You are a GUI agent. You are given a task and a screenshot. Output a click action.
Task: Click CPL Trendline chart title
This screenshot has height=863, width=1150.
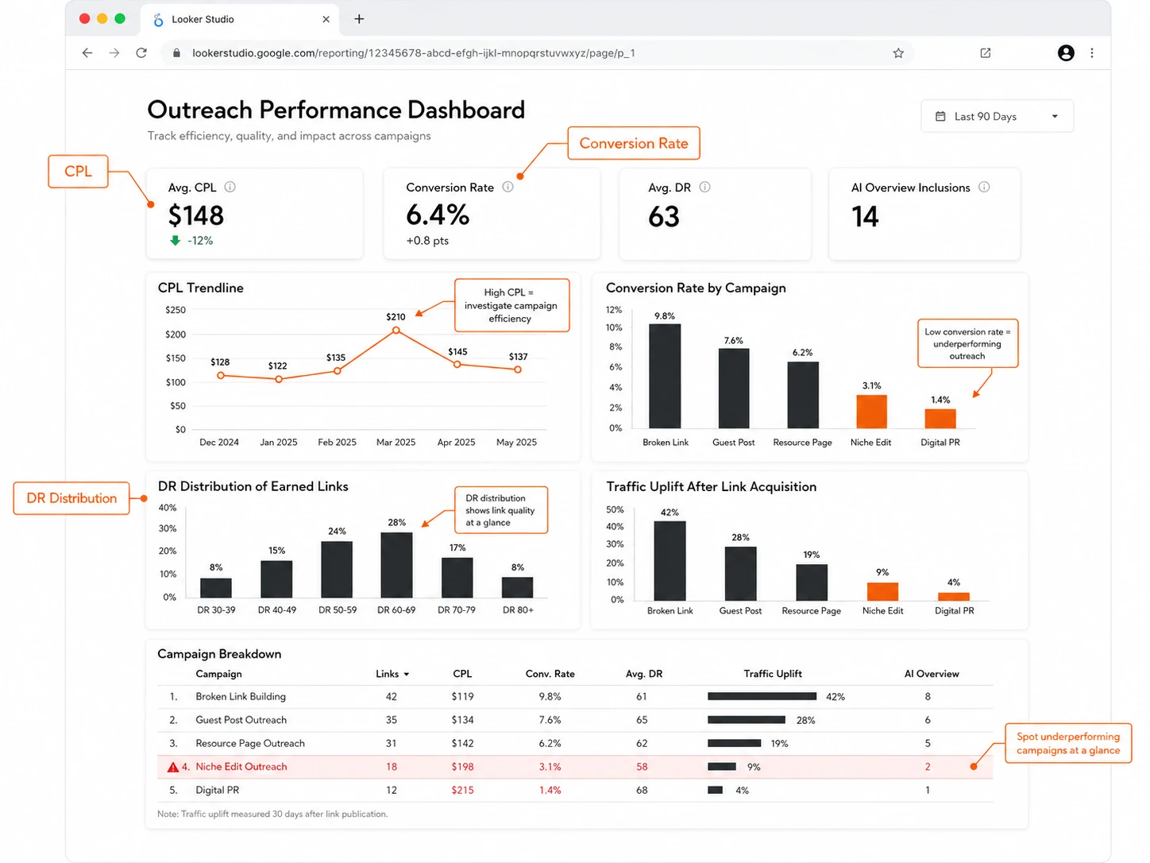201,288
